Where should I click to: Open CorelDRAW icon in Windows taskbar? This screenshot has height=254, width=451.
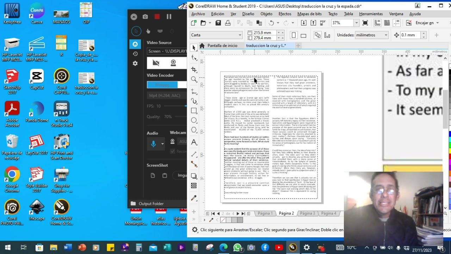tap(292, 248)
